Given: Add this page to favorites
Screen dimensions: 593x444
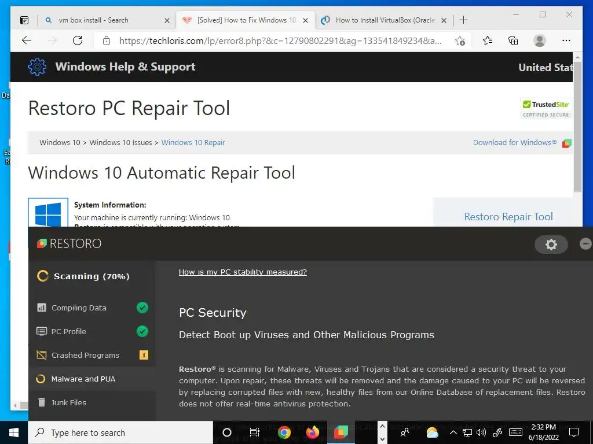Looking at the screenshot, I should click(460, 41).
